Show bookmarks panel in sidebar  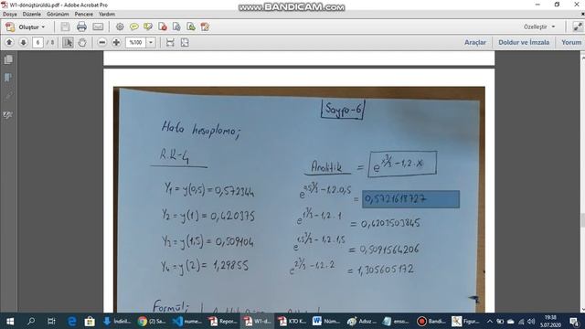8,78
